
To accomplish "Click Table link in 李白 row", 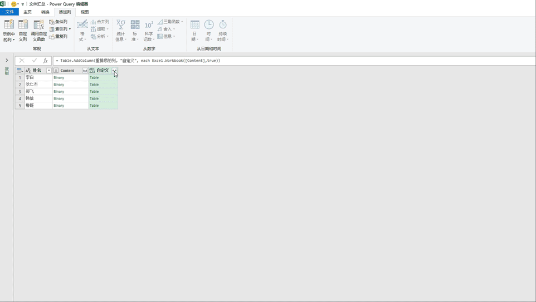I will [94, 78].
